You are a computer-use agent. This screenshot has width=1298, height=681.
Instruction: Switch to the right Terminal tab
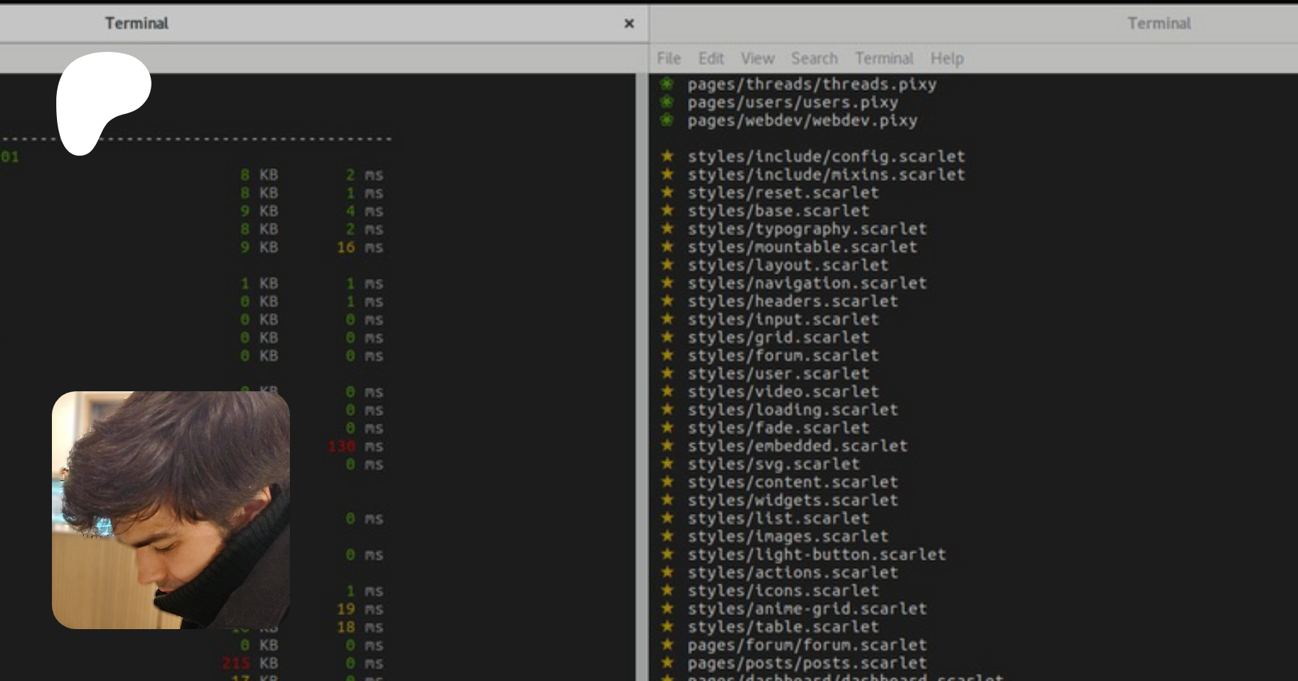point(1159,24)
